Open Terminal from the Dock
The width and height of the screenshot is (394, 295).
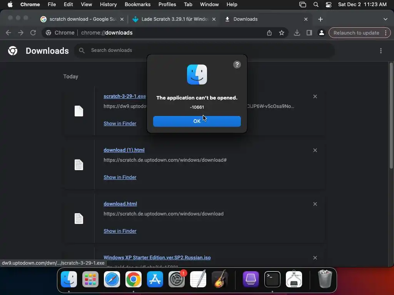pos(272,279)
